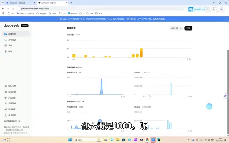Click the product pricing tag icon

click(x=6, y=98)
